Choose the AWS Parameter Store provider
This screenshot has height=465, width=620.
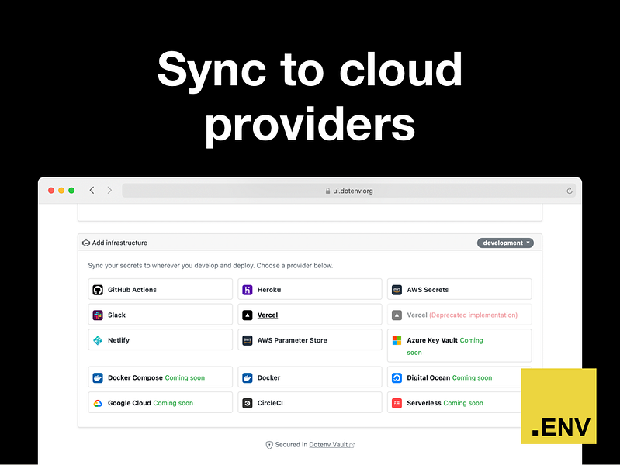pyautogui.click(x=310, y=339)
